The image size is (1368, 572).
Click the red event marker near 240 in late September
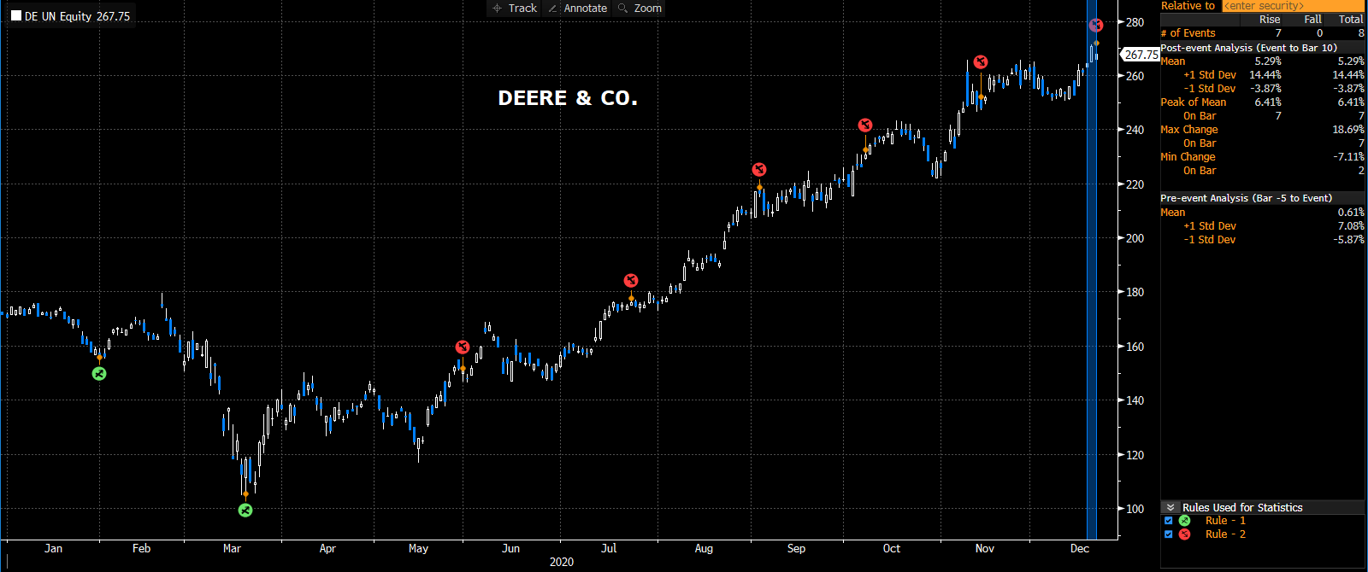[865, 125]
